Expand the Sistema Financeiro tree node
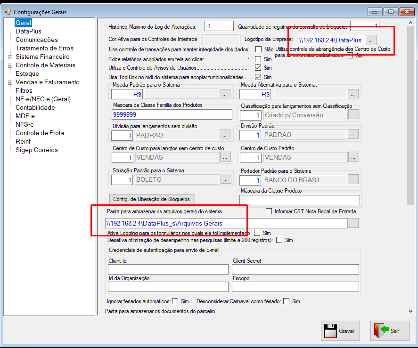 click(x=10, y=57)
